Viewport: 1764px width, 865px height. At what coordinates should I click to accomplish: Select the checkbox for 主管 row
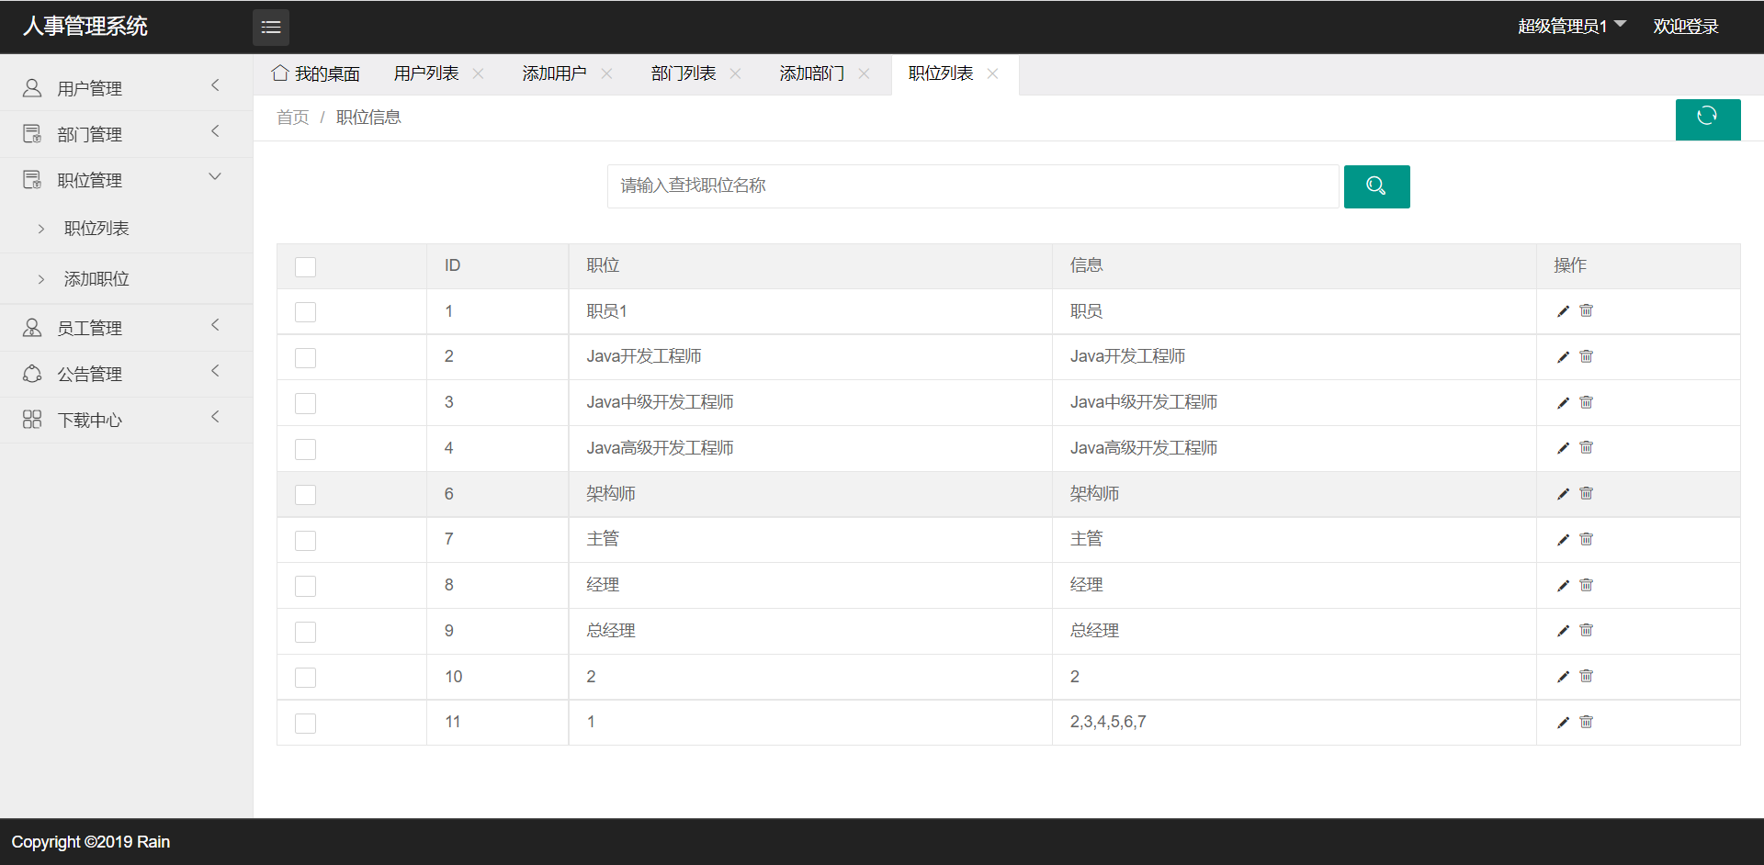tap(305, 540)
